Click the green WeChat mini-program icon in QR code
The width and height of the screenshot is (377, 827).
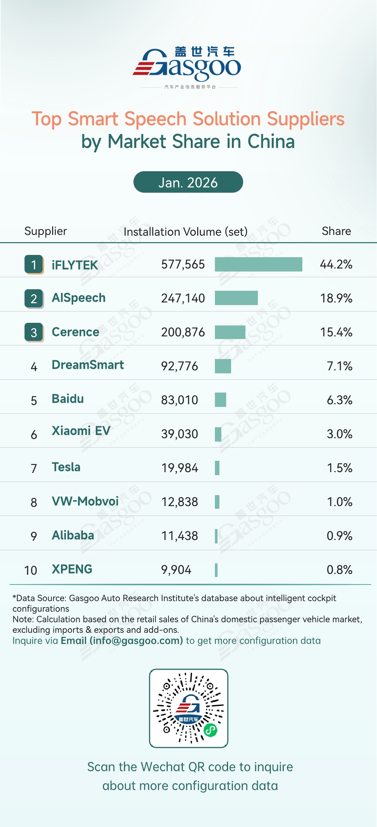coord(210,730)
